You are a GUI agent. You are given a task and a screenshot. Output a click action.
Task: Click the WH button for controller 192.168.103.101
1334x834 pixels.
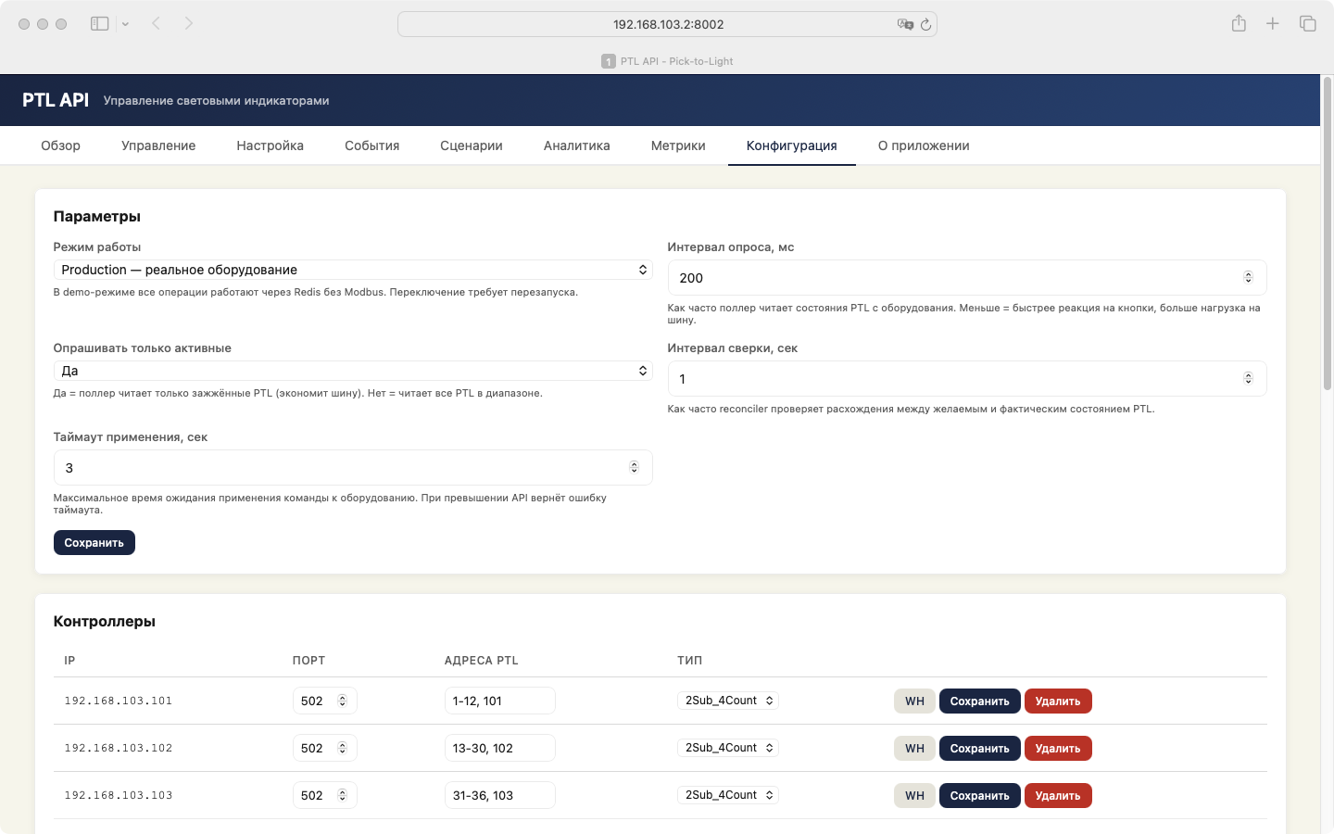coord(914,701)
